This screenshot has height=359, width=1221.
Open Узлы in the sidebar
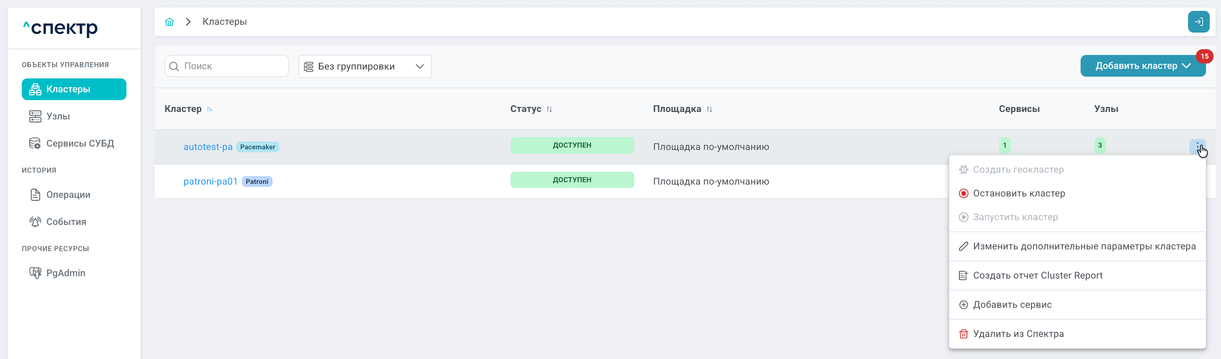click(74, 116)
